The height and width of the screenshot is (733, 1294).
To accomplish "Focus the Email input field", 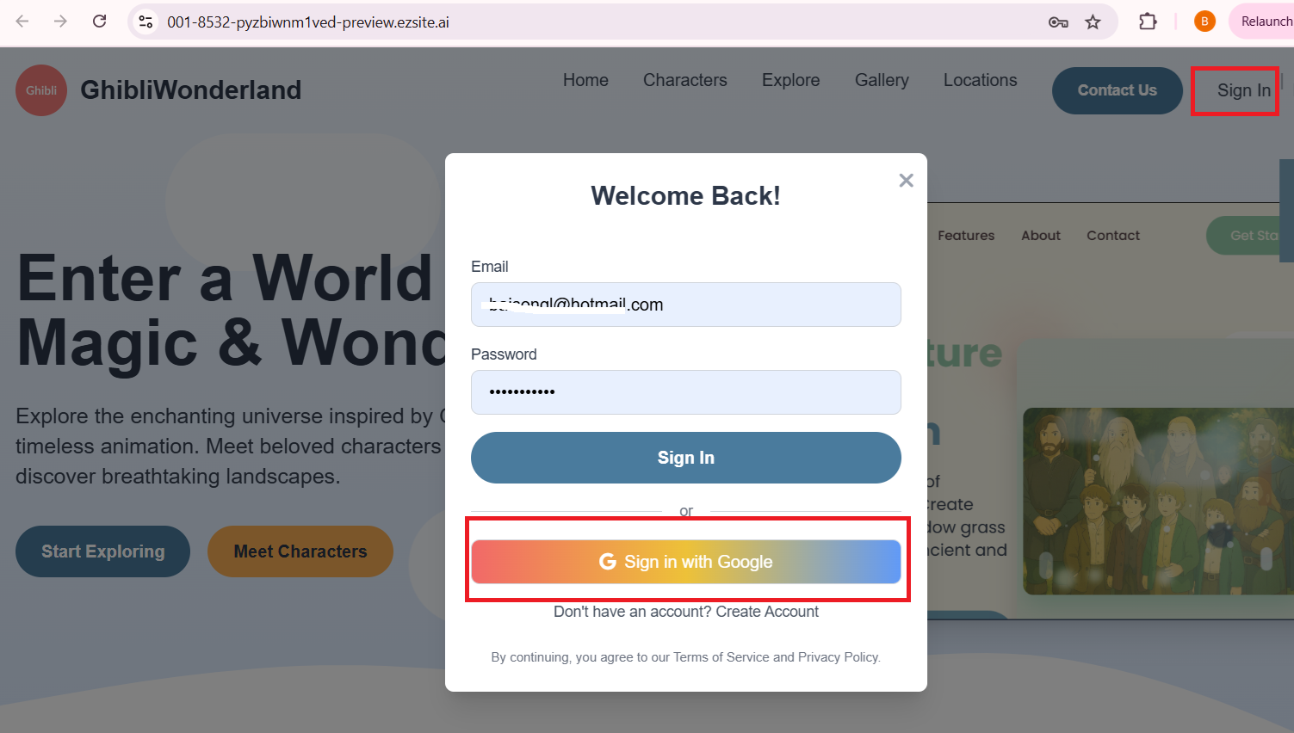I will (685, 305).
